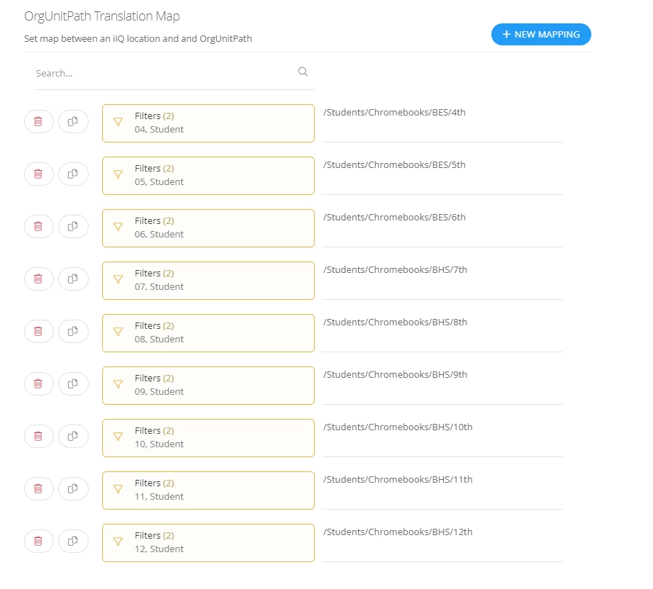Copy the 05, Student mapping

pos(73,174)
